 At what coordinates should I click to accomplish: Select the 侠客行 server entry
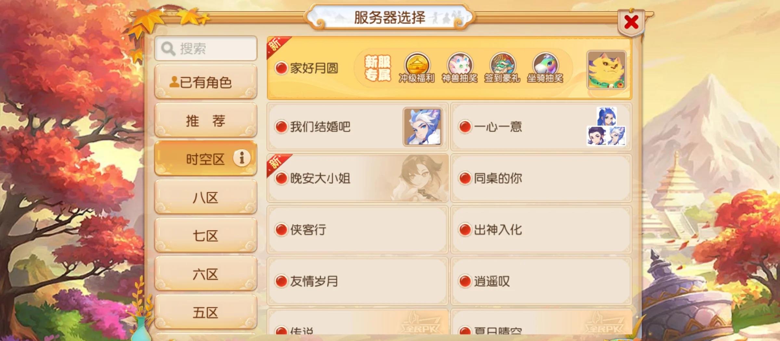coord(357,230)
